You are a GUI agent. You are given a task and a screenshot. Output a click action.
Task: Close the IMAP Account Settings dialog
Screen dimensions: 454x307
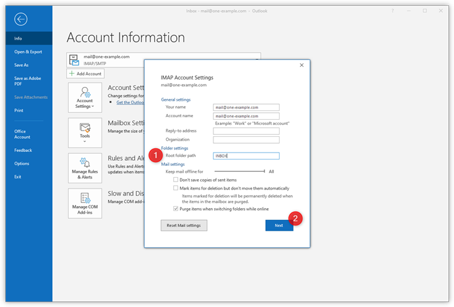302,65
